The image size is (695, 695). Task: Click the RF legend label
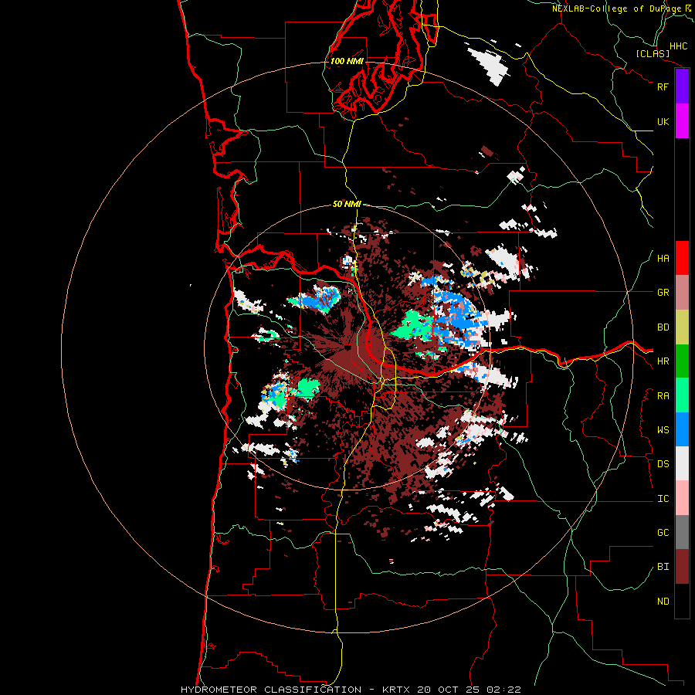coord(663,86)
